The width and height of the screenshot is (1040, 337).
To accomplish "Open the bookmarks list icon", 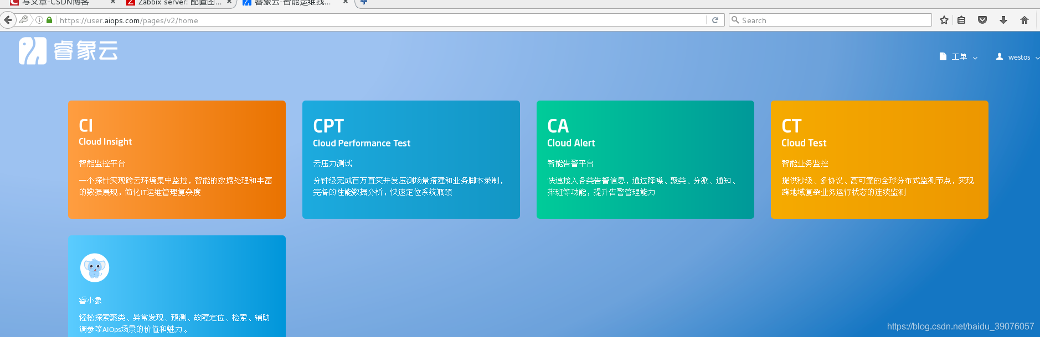I will (962, 20).
